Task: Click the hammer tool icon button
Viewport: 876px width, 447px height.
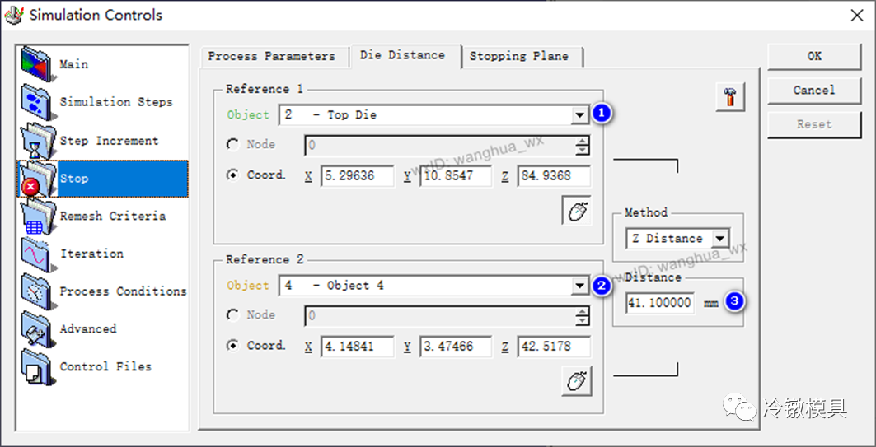Action: (x=729, y=96)
